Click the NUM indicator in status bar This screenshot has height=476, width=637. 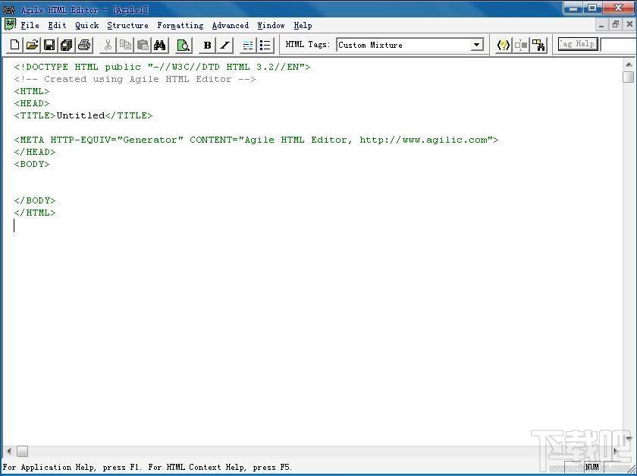tap(592, 467)
